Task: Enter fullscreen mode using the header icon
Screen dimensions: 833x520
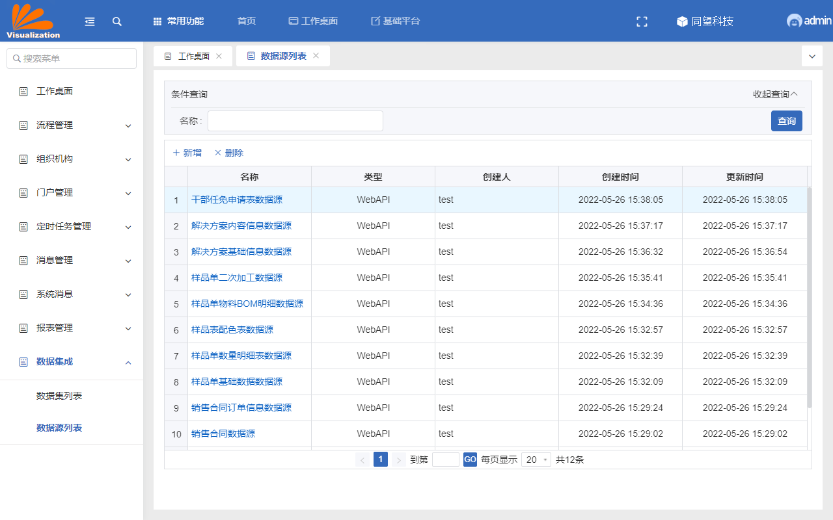Action: pos(642,21)
